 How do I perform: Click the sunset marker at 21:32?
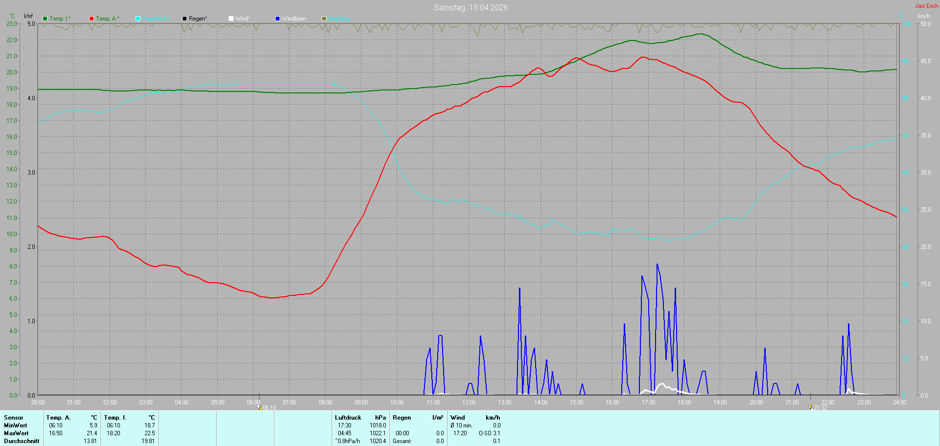[811, 407]
